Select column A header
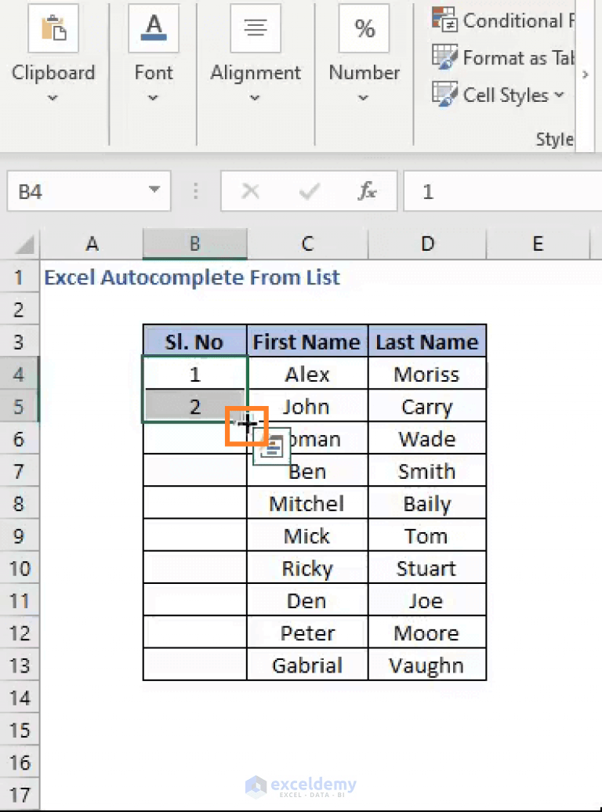Screen dimensions: 602x812 (x=92, y=244)
